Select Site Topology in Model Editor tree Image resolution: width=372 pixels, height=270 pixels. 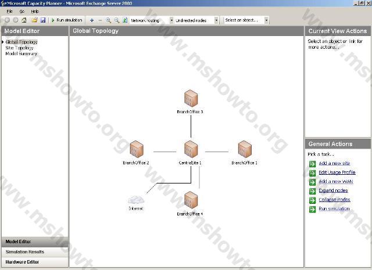coord(19,48)
